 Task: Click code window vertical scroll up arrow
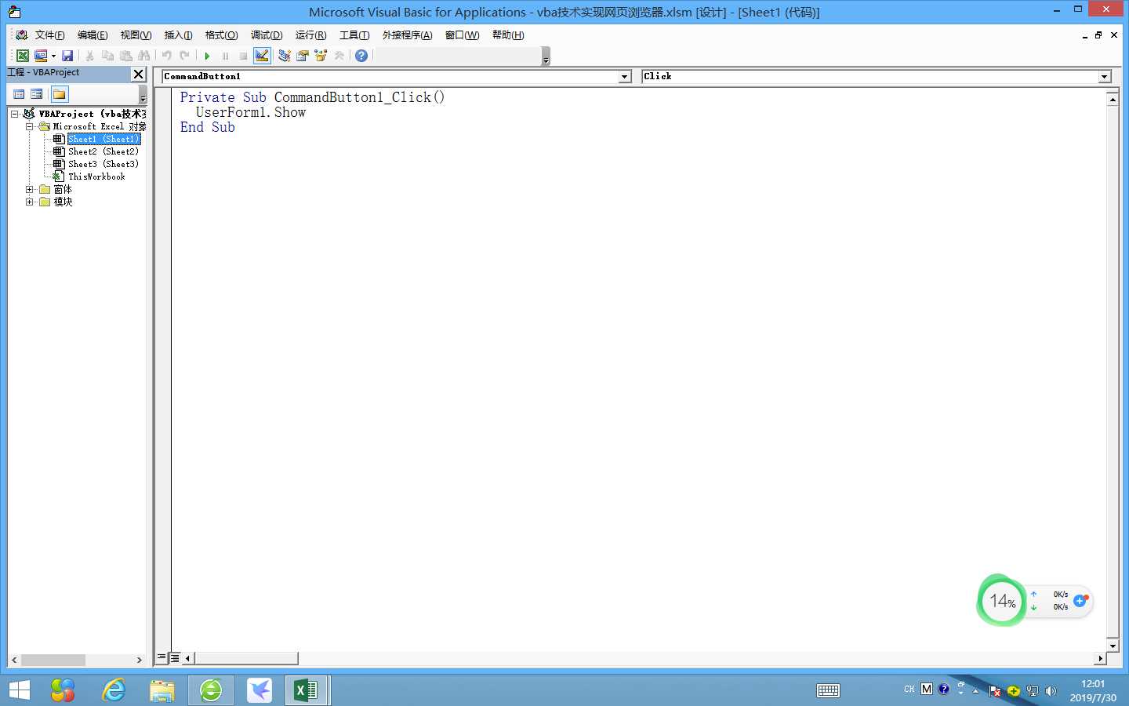click(1113, 99)
